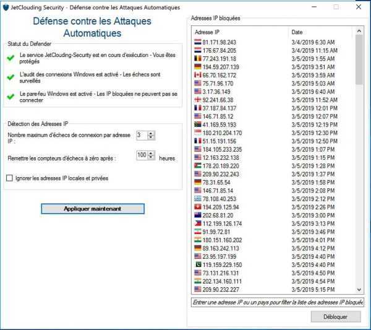
Task: Click the Débloquer button
Action: [336, 317]
